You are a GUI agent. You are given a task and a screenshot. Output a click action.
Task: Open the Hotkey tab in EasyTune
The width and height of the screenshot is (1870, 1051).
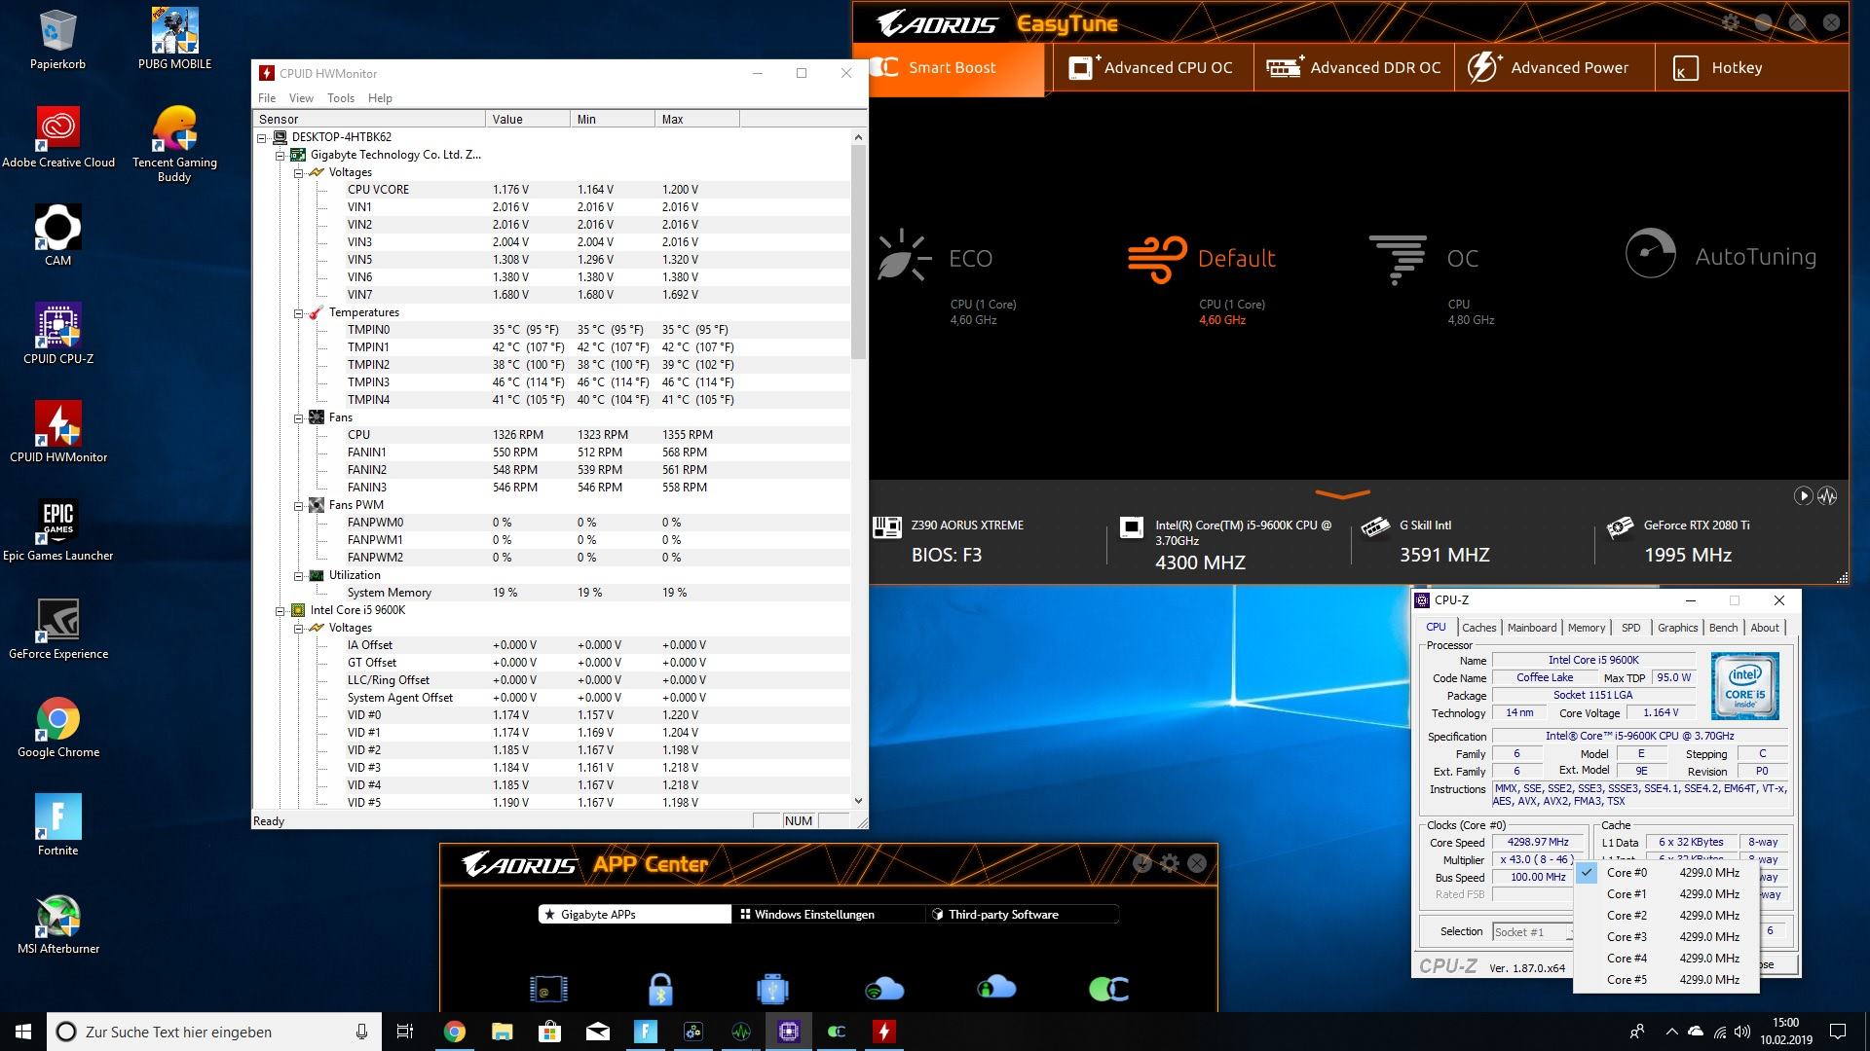tap(1751, 68)
